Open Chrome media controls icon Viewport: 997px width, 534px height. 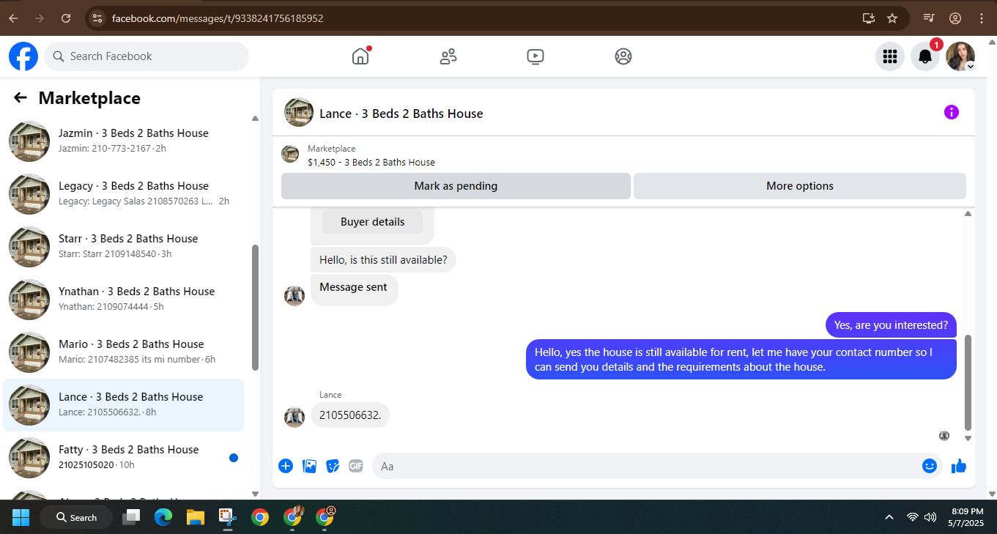point(929,18)
